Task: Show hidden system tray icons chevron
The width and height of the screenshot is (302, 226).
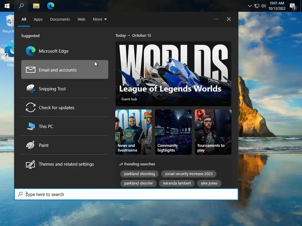Action: (250, 6)
